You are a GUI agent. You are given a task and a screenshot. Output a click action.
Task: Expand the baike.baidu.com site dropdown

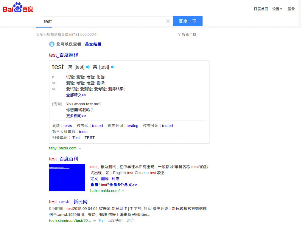pos(123,191)
